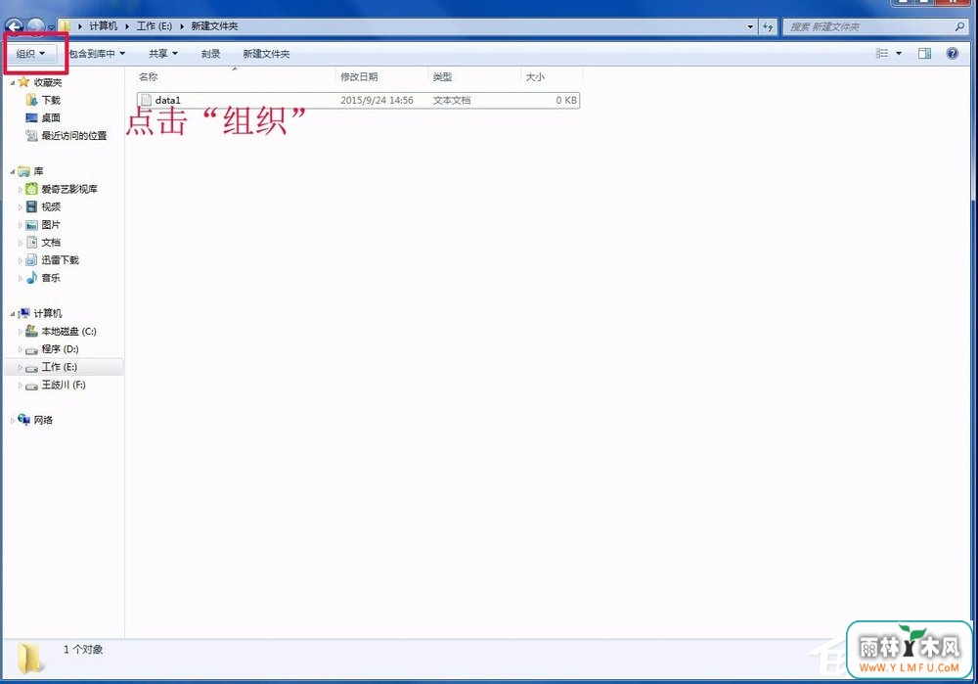Click the 2015/9/24 14:56 date cell
This screenshot has width=978, height=684.
(x=377, y=100)
